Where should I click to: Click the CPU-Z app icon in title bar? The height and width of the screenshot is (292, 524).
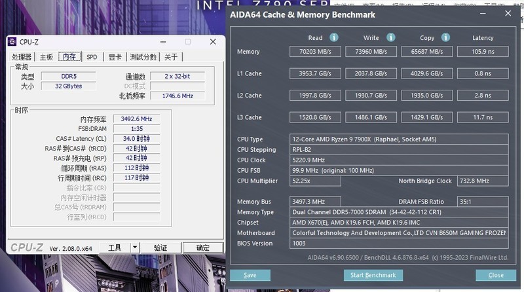click(12, 42)
